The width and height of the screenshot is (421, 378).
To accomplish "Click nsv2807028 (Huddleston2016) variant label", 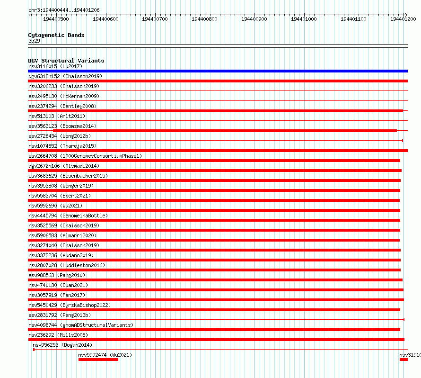I will (67, 265).
